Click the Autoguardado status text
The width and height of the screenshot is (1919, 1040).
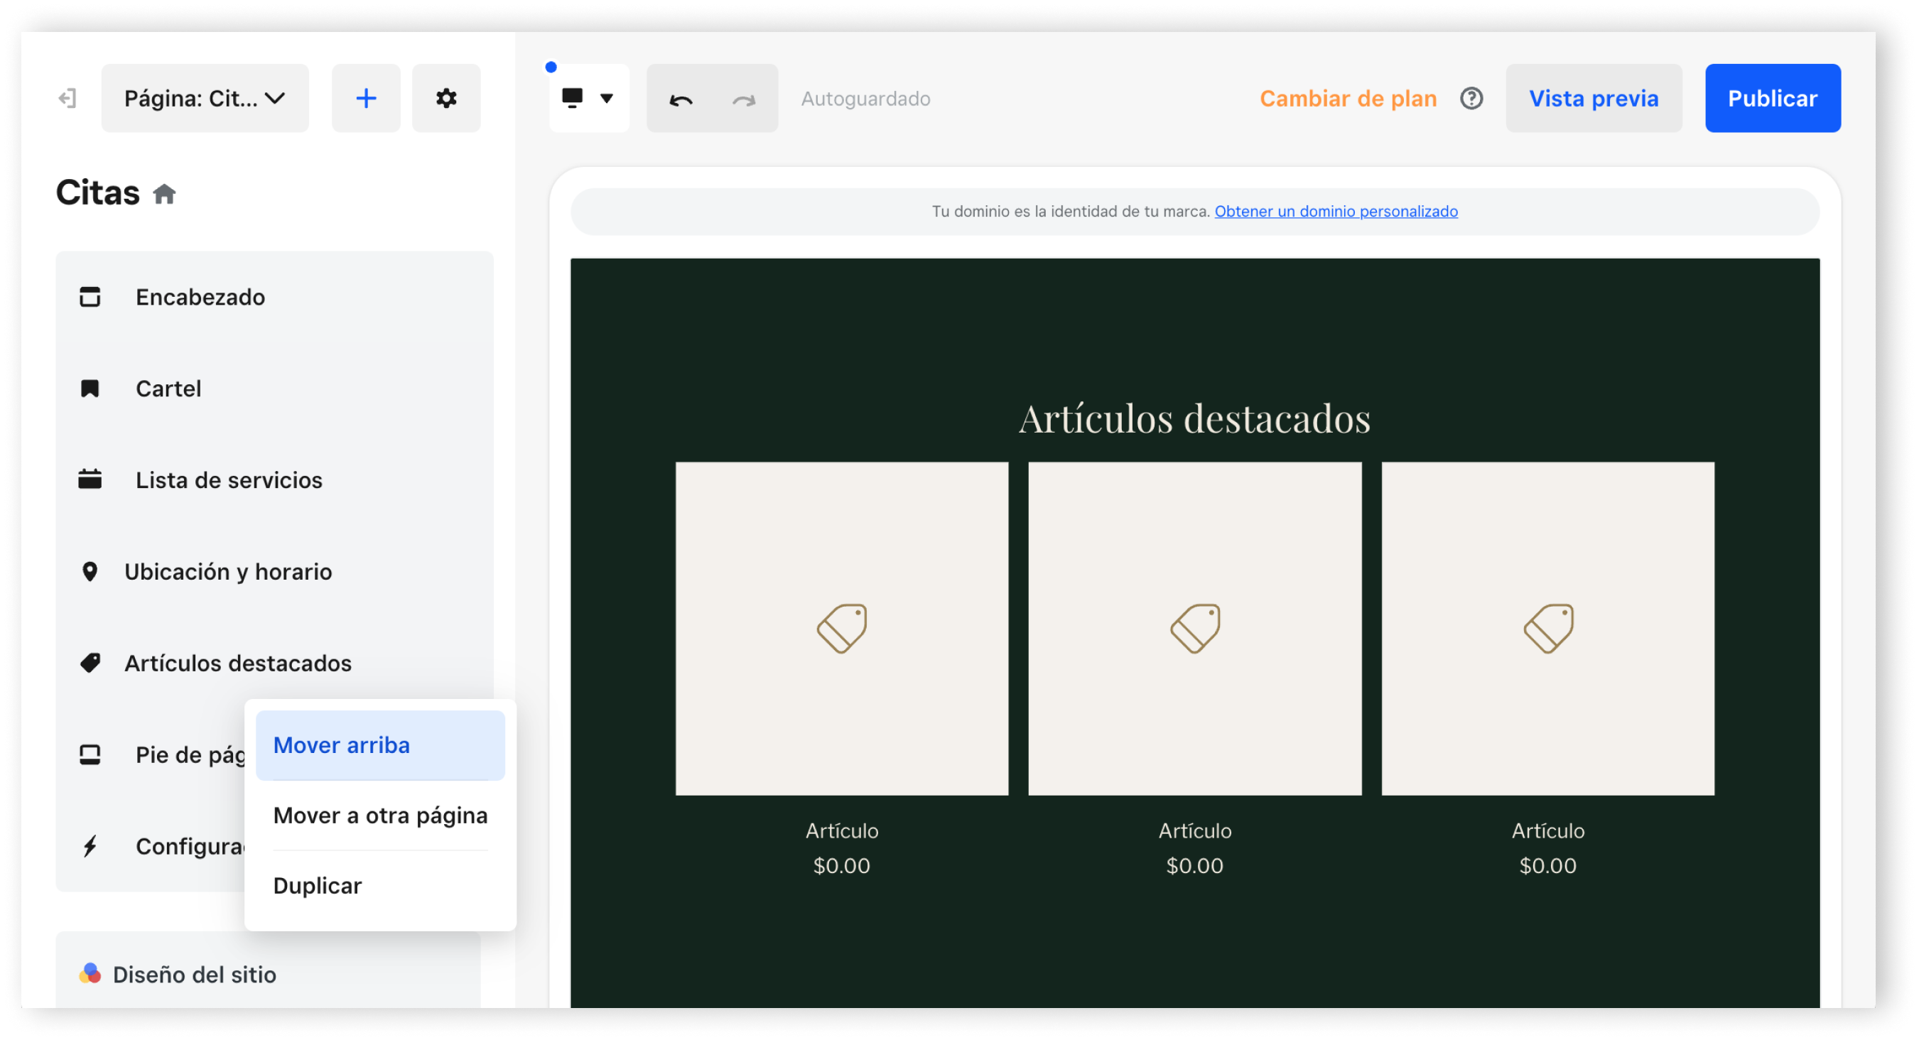865,99
